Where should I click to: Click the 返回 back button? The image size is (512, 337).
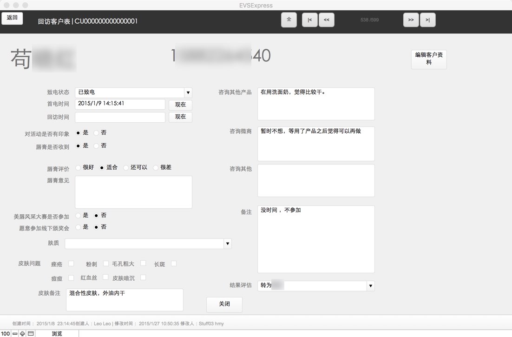(12, 18)
